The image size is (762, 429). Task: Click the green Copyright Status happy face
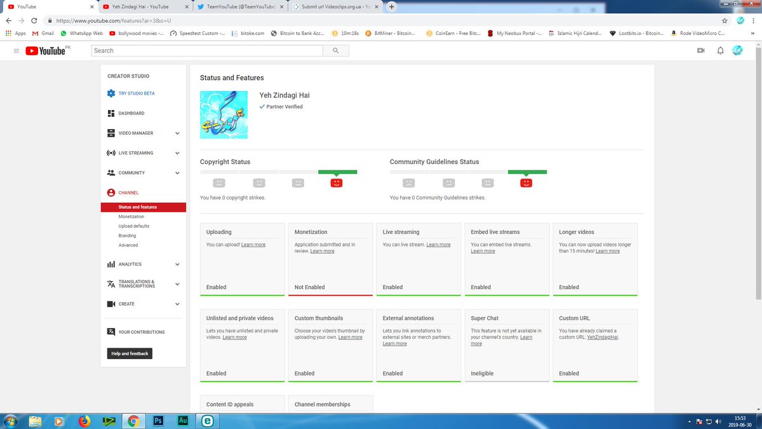pos(337,183)
